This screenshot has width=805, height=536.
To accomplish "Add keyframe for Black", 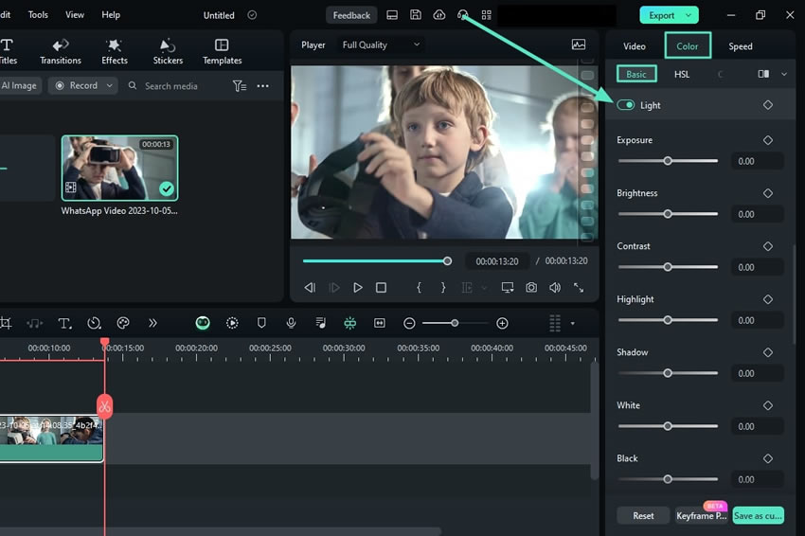I will tap(768, 458).
